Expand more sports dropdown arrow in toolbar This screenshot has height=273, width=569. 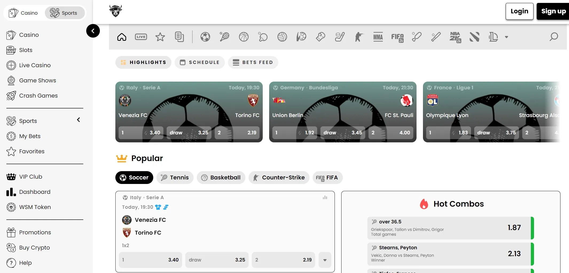506,37
